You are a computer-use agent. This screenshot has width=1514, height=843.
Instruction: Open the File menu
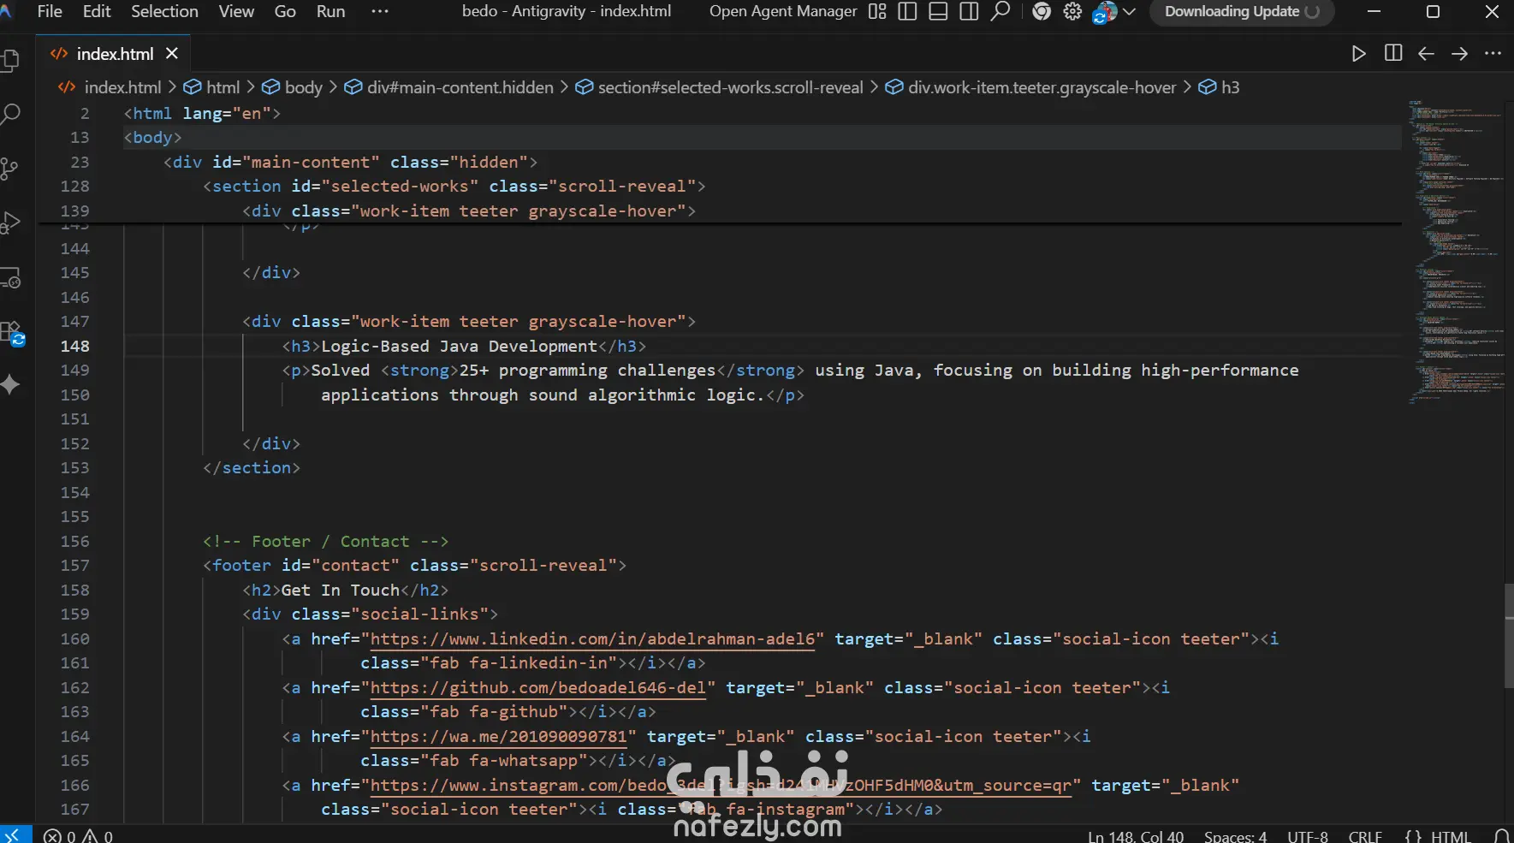pyautogui.click(x=50, y=11)
